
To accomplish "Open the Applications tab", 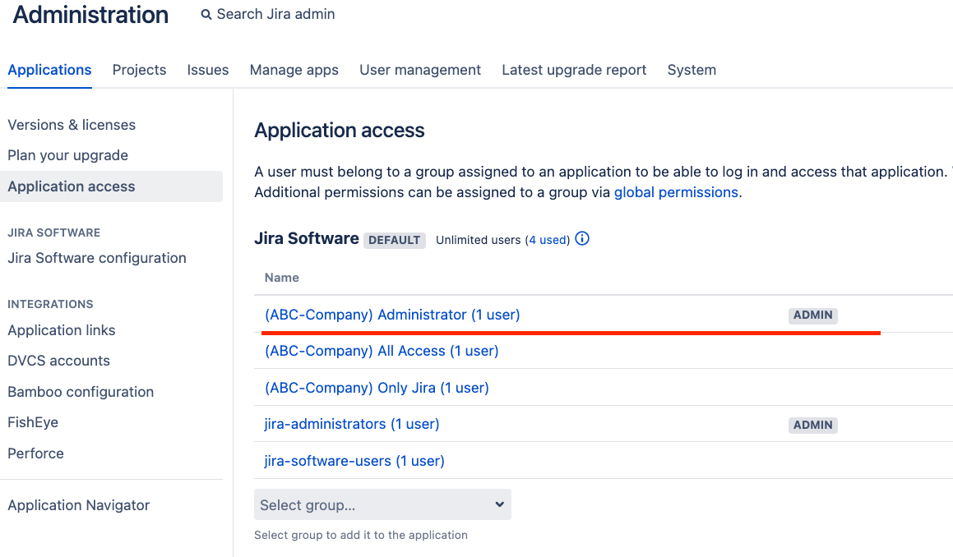I will [50, 70].
